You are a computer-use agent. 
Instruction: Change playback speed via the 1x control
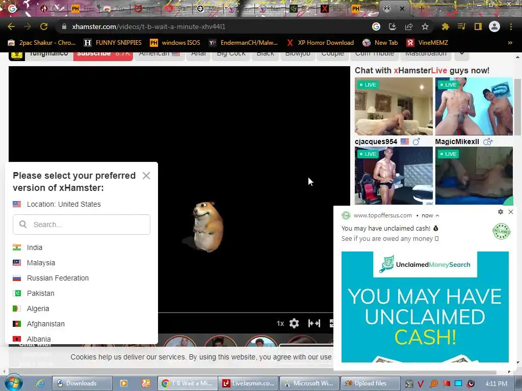pyautogui.click(x=280, y=323)
